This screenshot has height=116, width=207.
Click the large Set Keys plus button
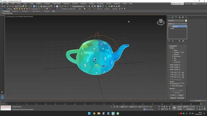click(x=174, y=108)
